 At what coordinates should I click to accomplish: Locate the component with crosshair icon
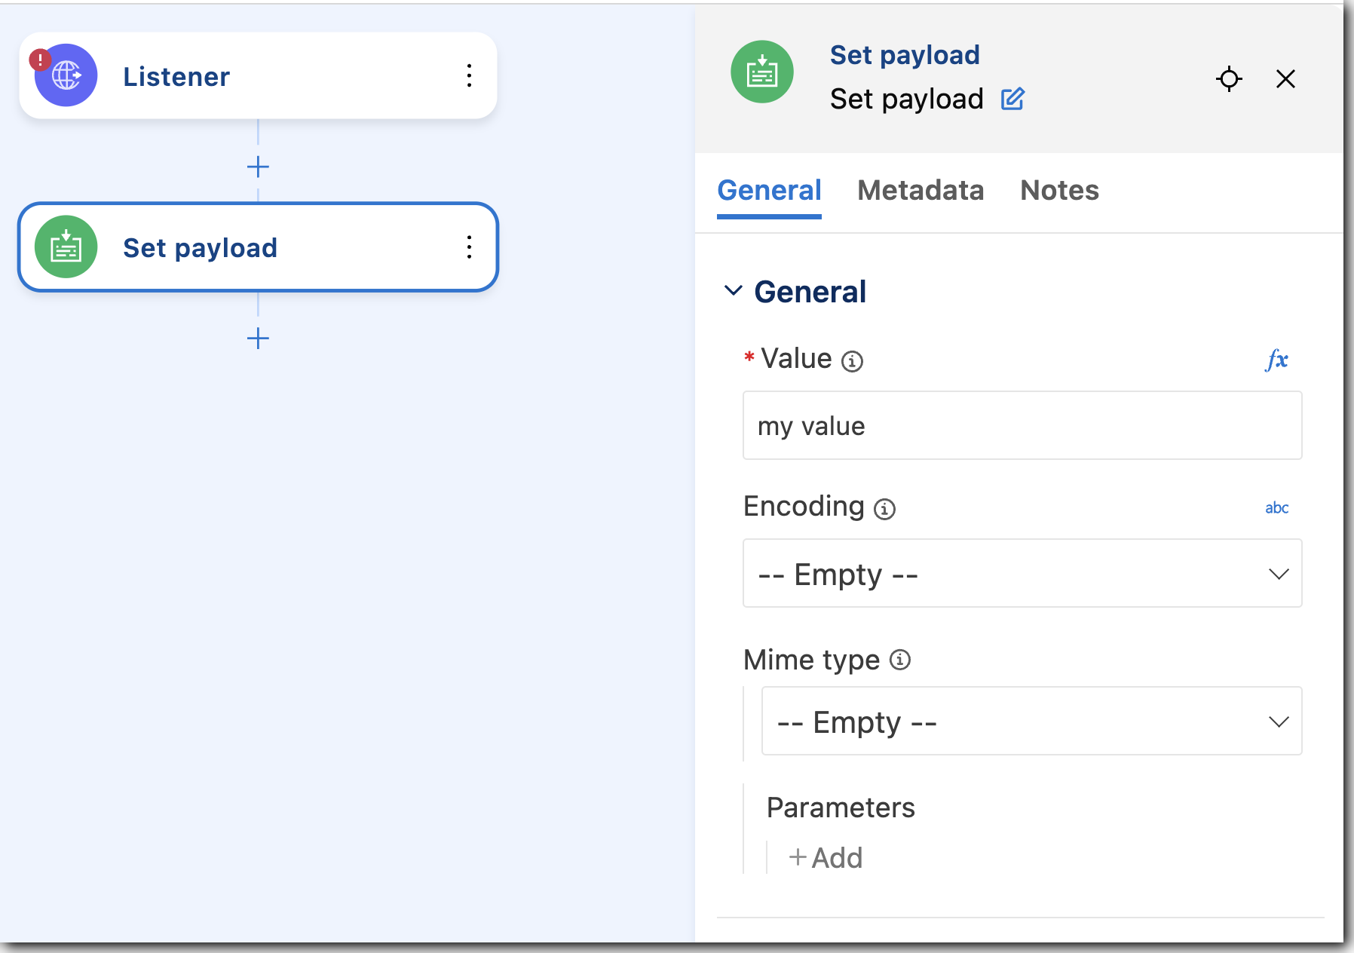click(1229, 78)
